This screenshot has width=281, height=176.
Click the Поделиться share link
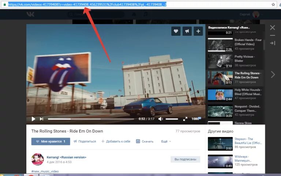coord(85,141)
